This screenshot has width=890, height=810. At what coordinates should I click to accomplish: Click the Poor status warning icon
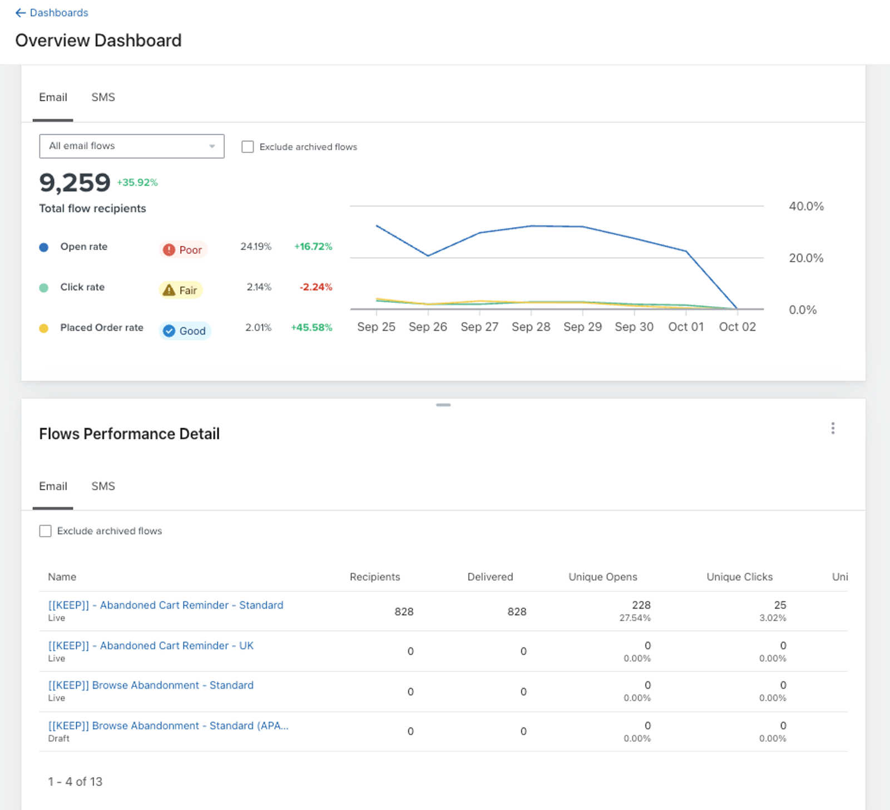click(169, 250)
